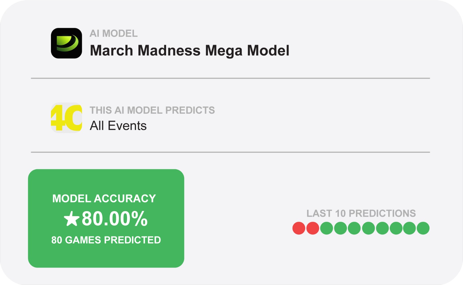This screenshot has height=285, width=463.
Task: Click the yellow 40 events icon
Action: [x=67, y=118]
